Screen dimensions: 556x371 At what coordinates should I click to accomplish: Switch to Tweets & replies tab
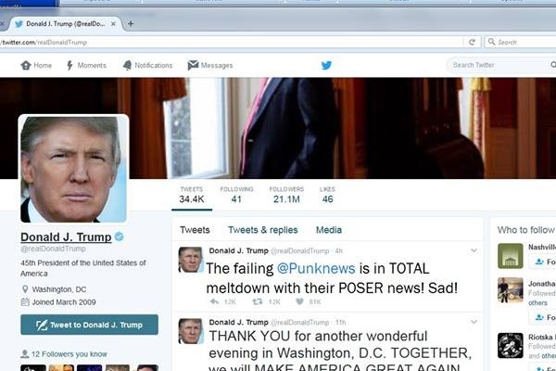tap(263, 230)
